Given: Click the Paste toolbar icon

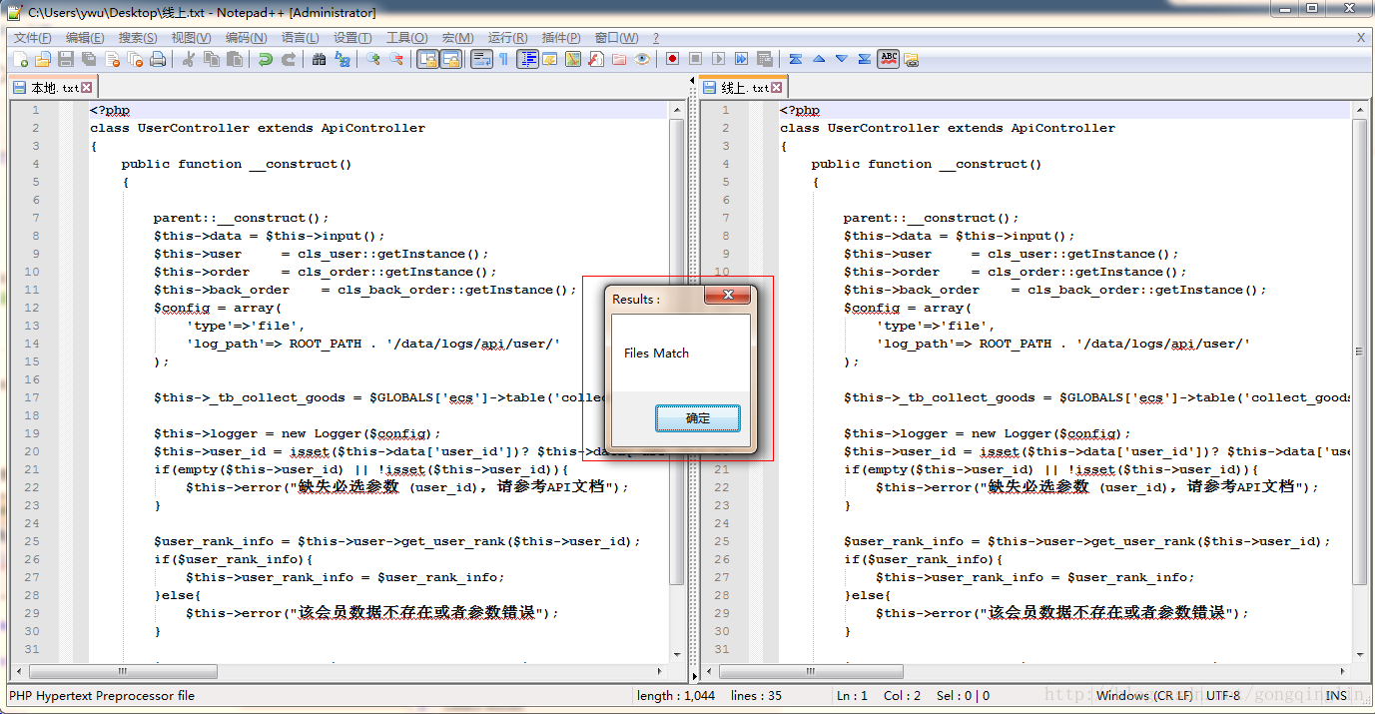Looking at the screenshot, I should [x=234, y=59].
